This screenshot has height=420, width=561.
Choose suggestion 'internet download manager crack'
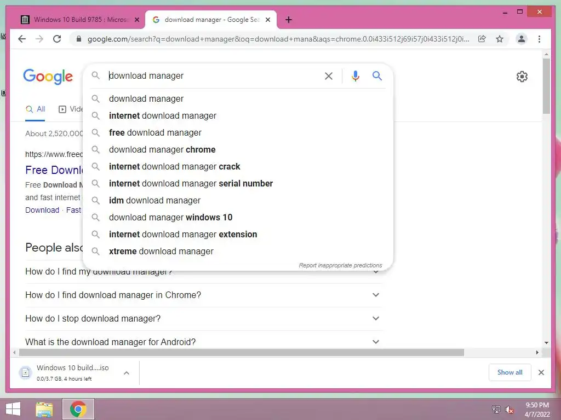tap(238, 166)
